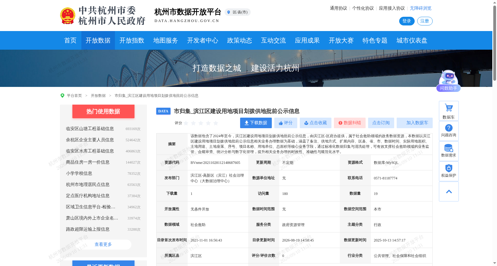
Task: Open the 地图服务 nav menu
Action: (x=166, y=40)
